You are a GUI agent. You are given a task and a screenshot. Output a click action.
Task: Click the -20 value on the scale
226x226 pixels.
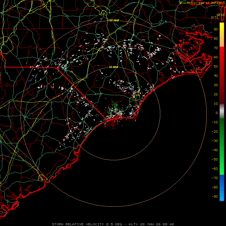click(x=215, y=132)
